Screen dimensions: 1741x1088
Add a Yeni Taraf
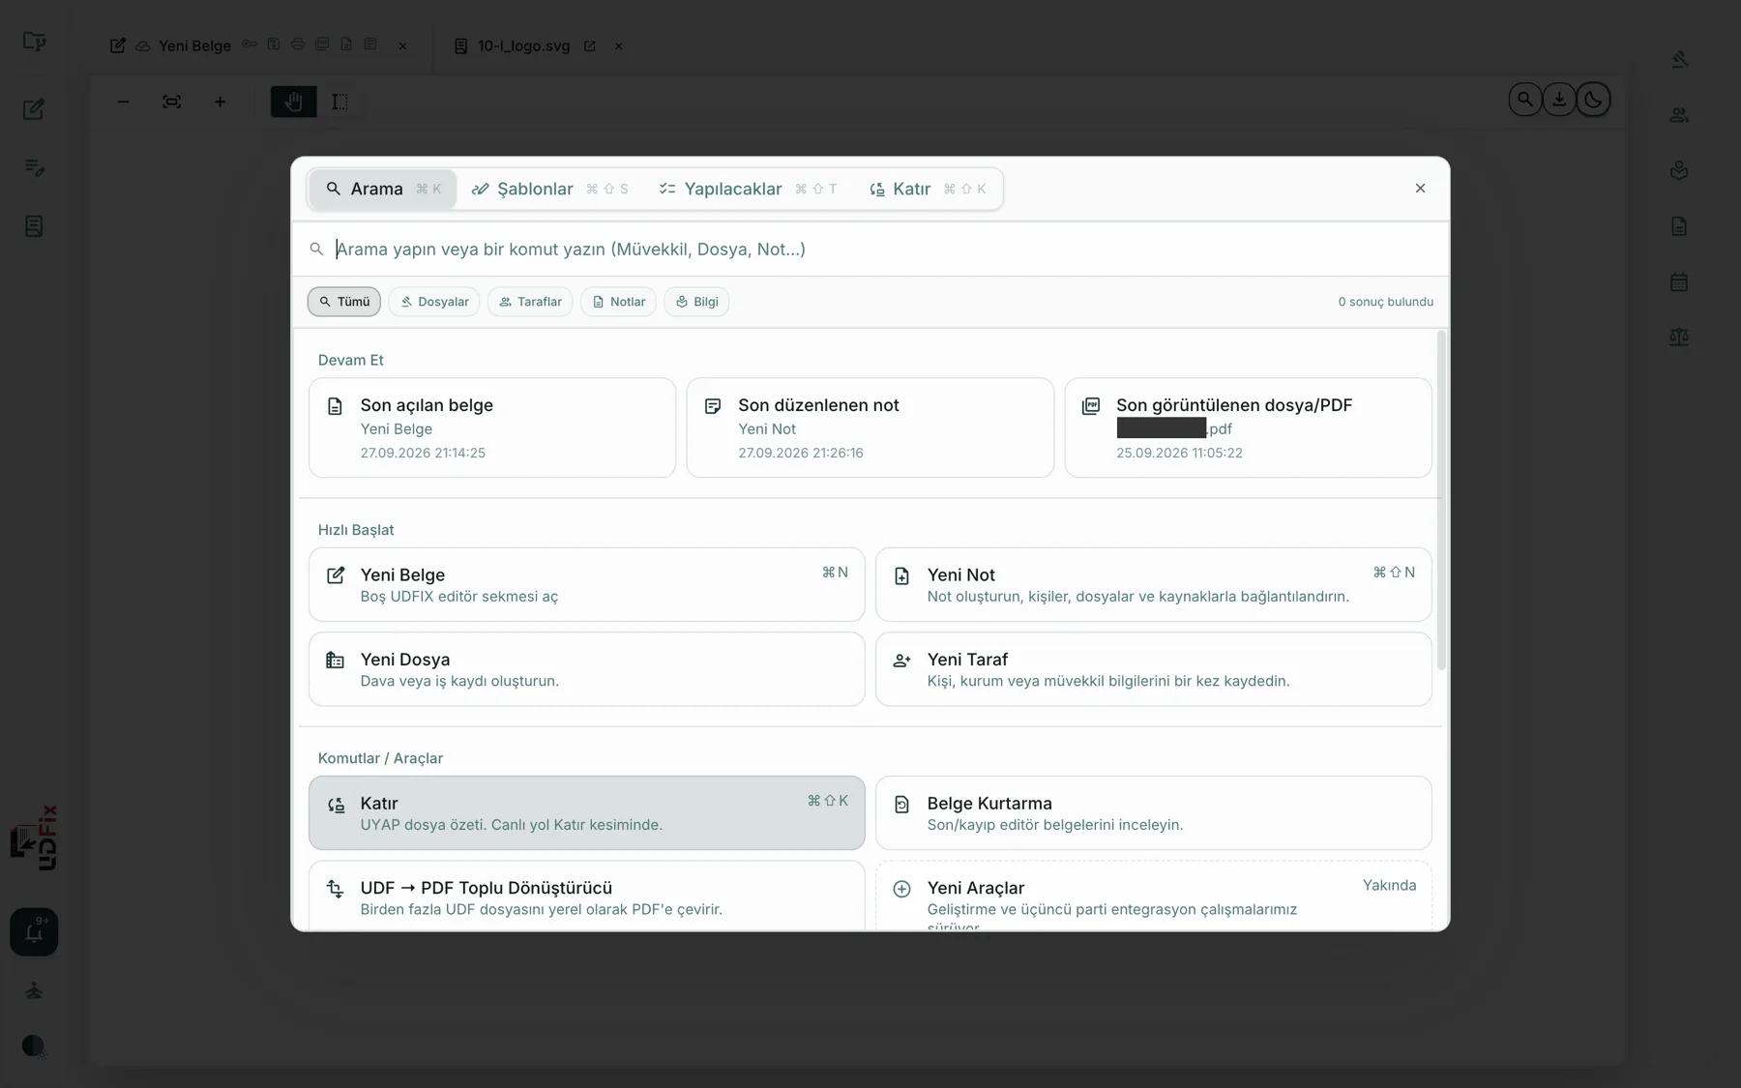click(1153, 669)
